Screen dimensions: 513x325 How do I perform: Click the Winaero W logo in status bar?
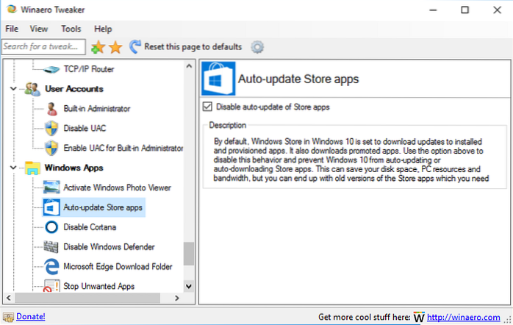point(419,317)
